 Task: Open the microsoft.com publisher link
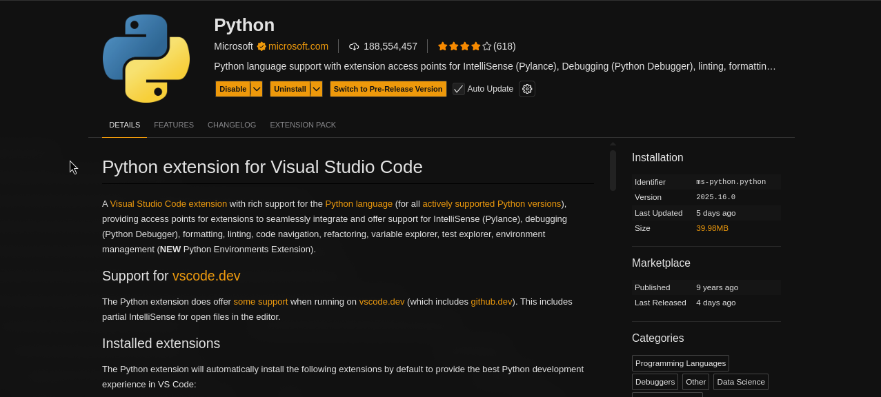pos(298,46)
